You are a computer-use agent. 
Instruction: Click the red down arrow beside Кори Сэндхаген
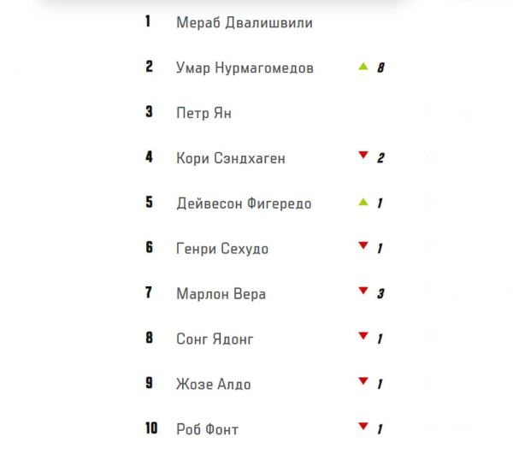[363, 155]
